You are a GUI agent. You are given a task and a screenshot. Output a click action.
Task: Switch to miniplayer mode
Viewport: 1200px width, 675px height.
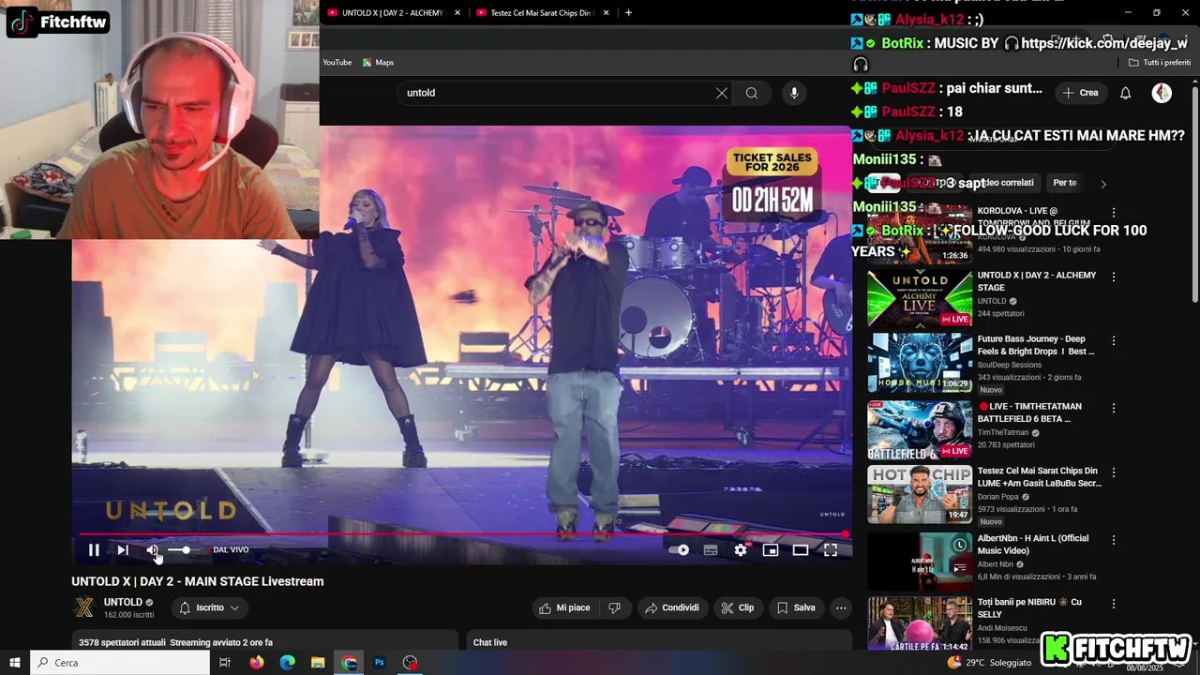[771, 550]
